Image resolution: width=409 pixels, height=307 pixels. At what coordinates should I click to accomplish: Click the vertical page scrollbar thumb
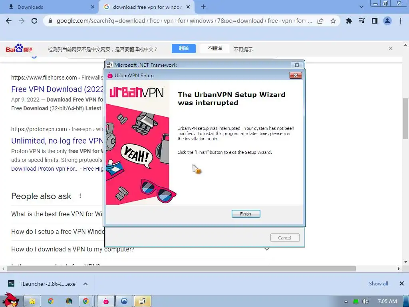coord(405,118)
